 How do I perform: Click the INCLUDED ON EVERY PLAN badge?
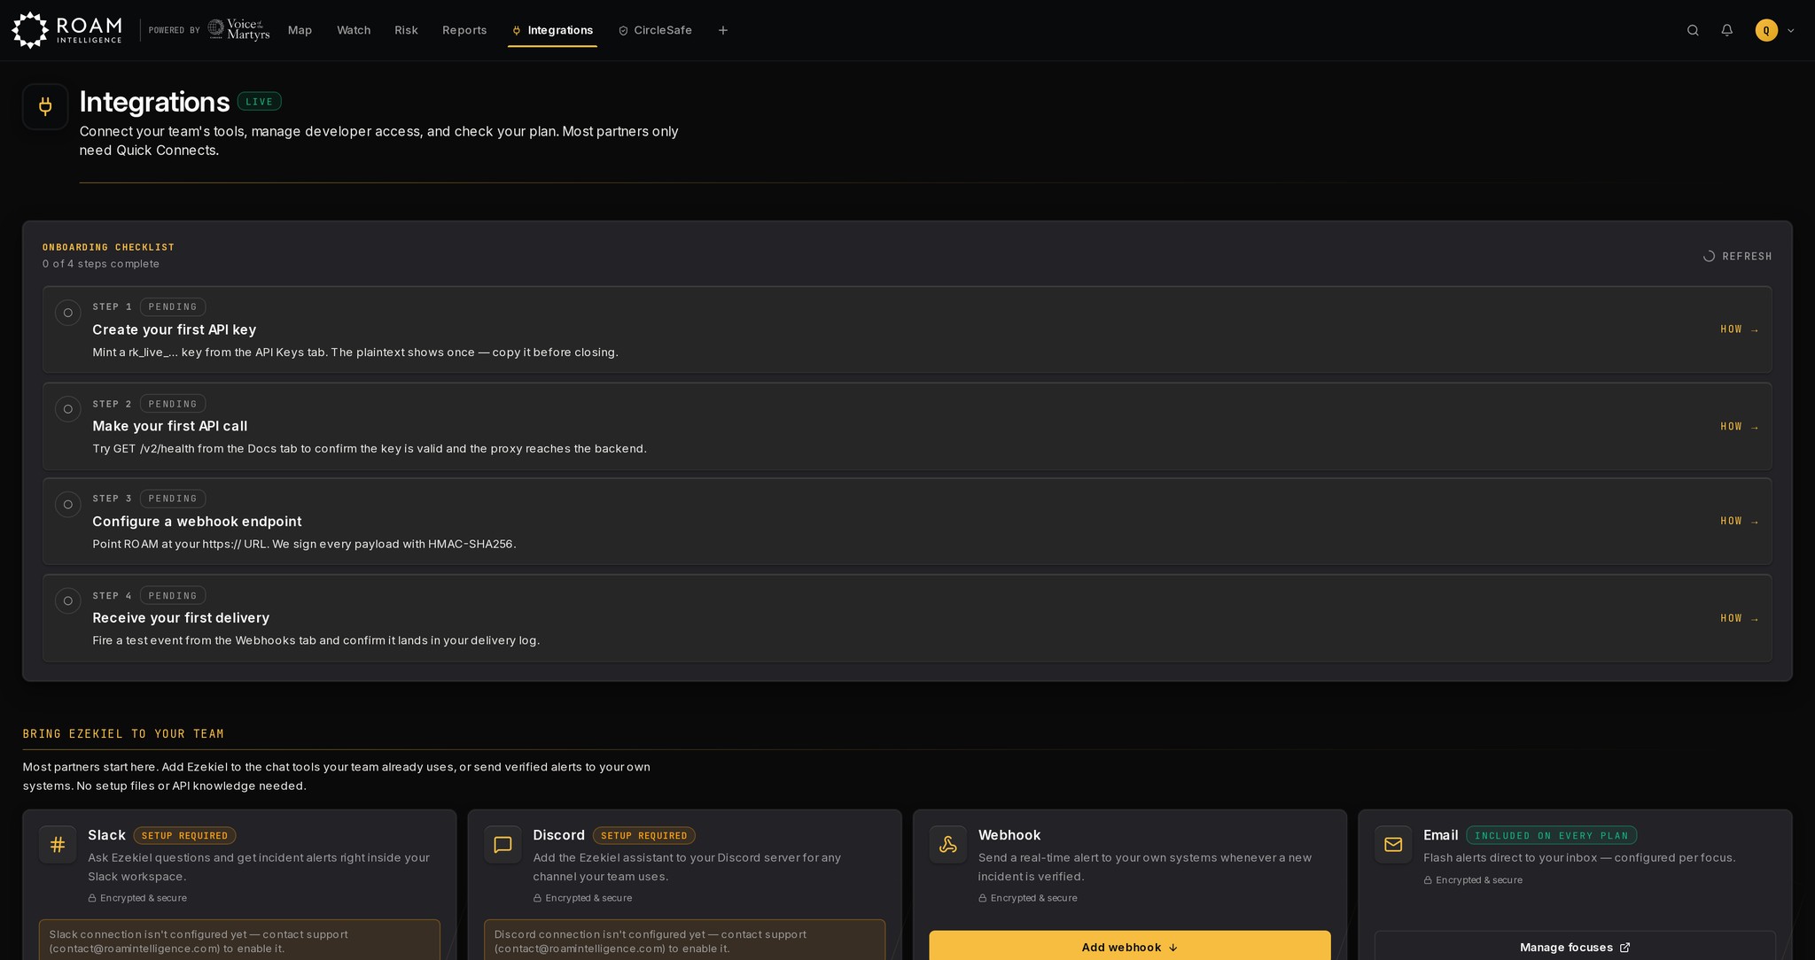click(1552, 836)
